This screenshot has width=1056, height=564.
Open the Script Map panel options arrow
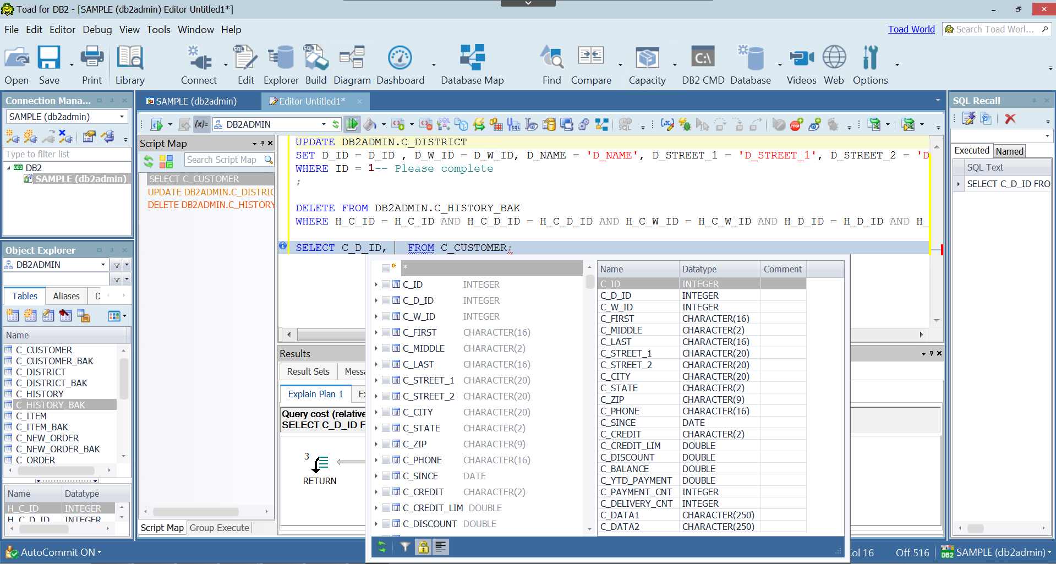[254, 144]
